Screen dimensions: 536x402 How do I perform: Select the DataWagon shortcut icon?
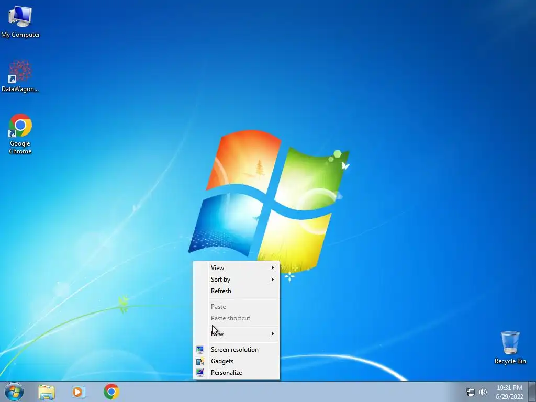pos(20,76)
